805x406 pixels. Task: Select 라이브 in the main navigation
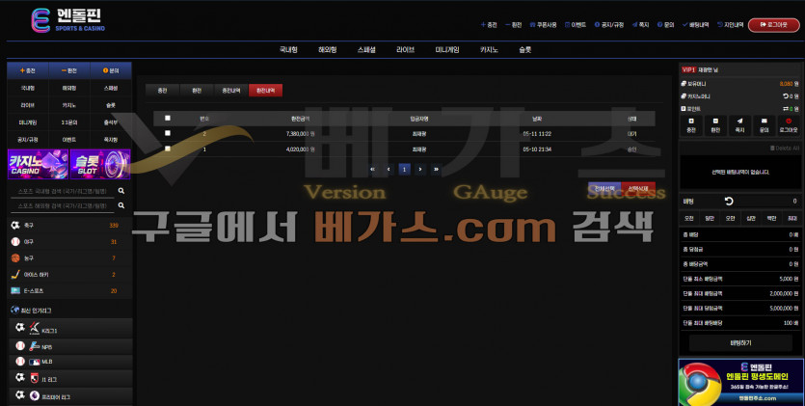click(406, 50)
